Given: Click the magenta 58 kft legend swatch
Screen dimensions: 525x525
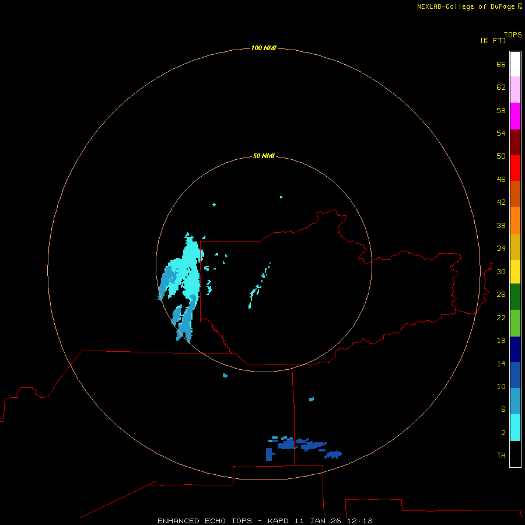Looking at the screenshot, I should click(515, 116).
